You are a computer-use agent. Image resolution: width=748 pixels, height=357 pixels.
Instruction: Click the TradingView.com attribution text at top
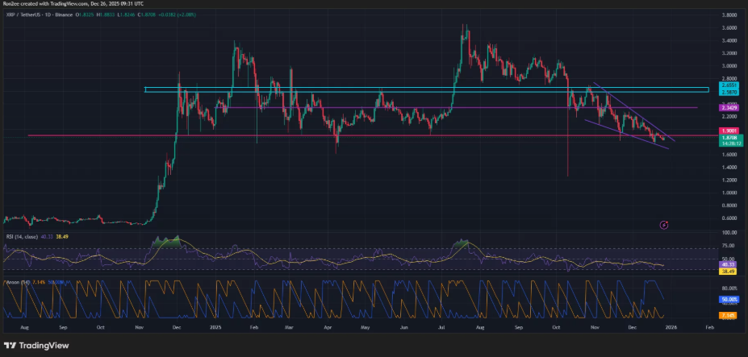(x=74, y=3)
